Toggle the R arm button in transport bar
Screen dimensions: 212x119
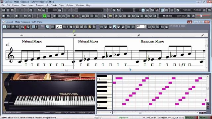(x=63, y=16)
